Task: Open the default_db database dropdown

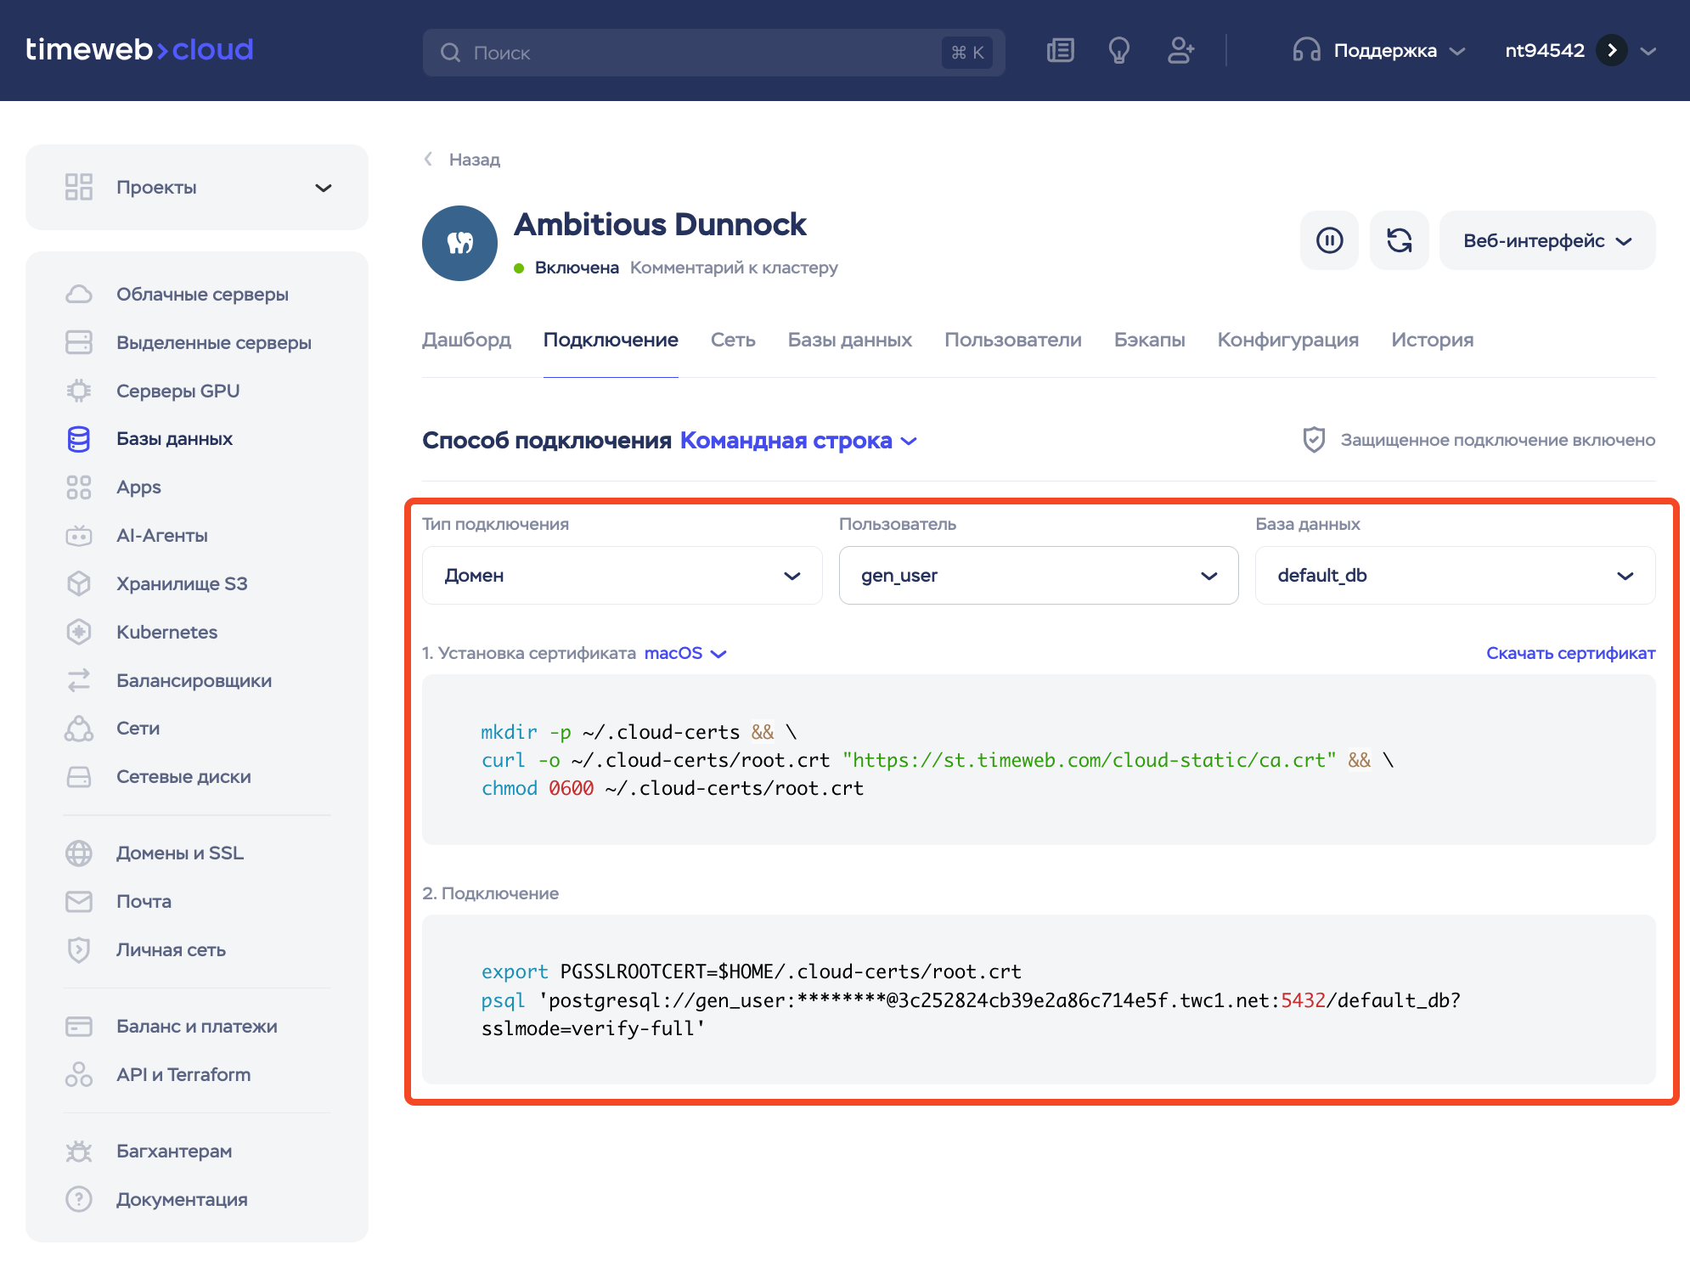Action: click(1456, 575)
